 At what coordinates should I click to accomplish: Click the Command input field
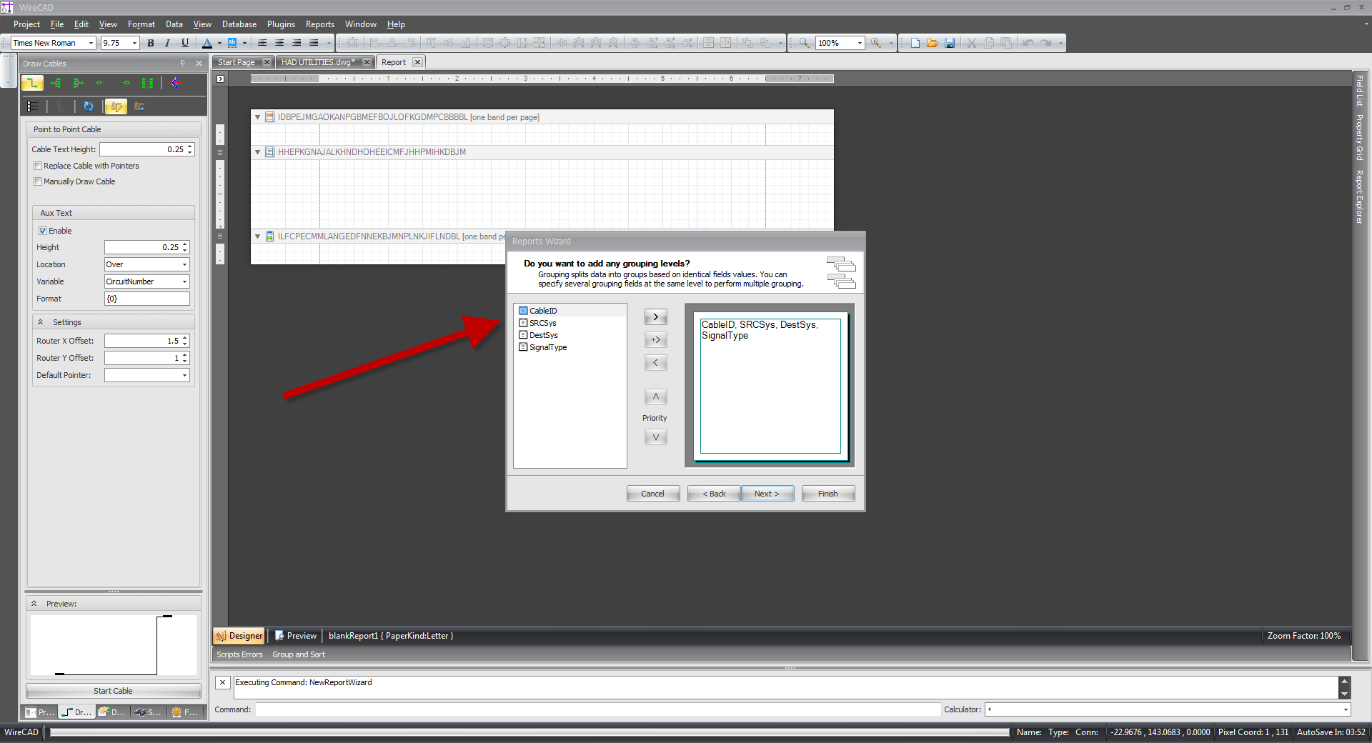click(x=598, y=709)
